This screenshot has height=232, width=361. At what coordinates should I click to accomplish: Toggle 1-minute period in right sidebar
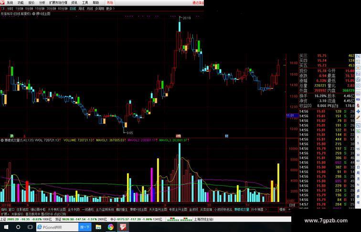coord(358,137)
